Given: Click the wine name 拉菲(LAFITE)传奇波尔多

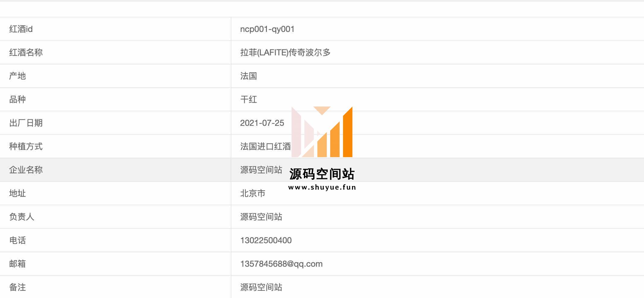Looking at the screenshot, I should pyautogui.click(x=285, y=52).
